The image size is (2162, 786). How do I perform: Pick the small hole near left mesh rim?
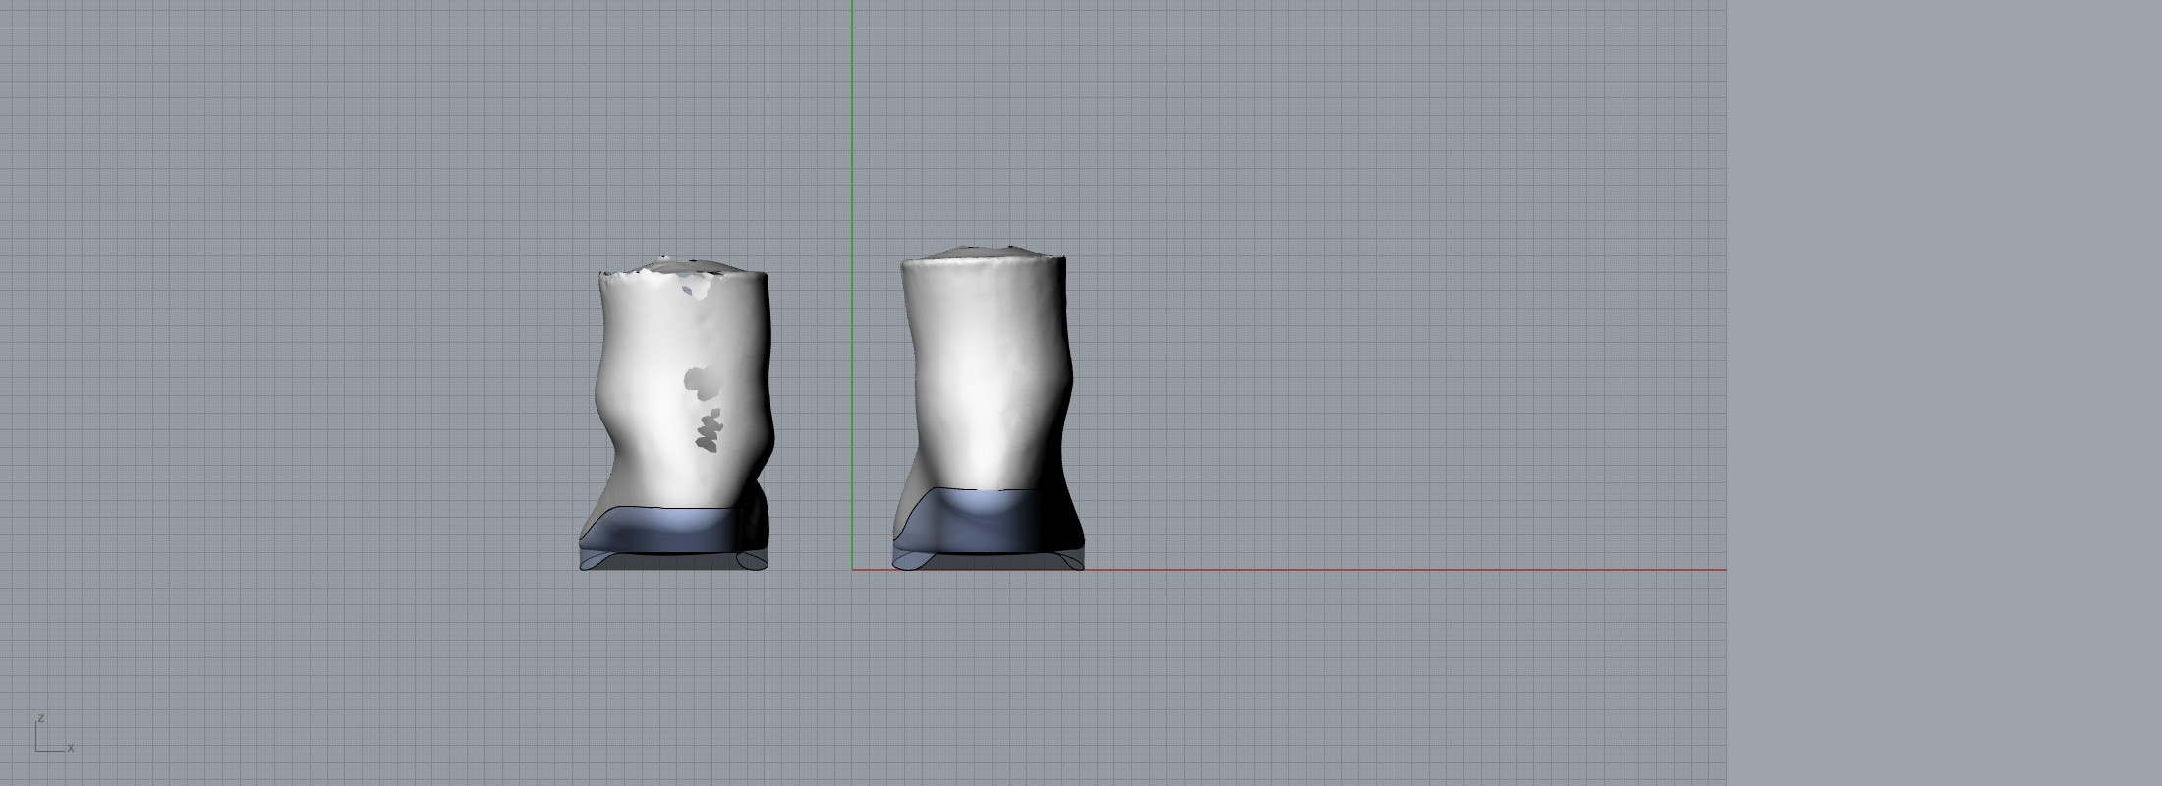pos(696,287)
